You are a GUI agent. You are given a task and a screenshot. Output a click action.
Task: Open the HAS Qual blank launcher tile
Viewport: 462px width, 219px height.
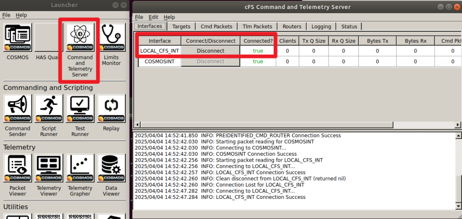[49, 38]
